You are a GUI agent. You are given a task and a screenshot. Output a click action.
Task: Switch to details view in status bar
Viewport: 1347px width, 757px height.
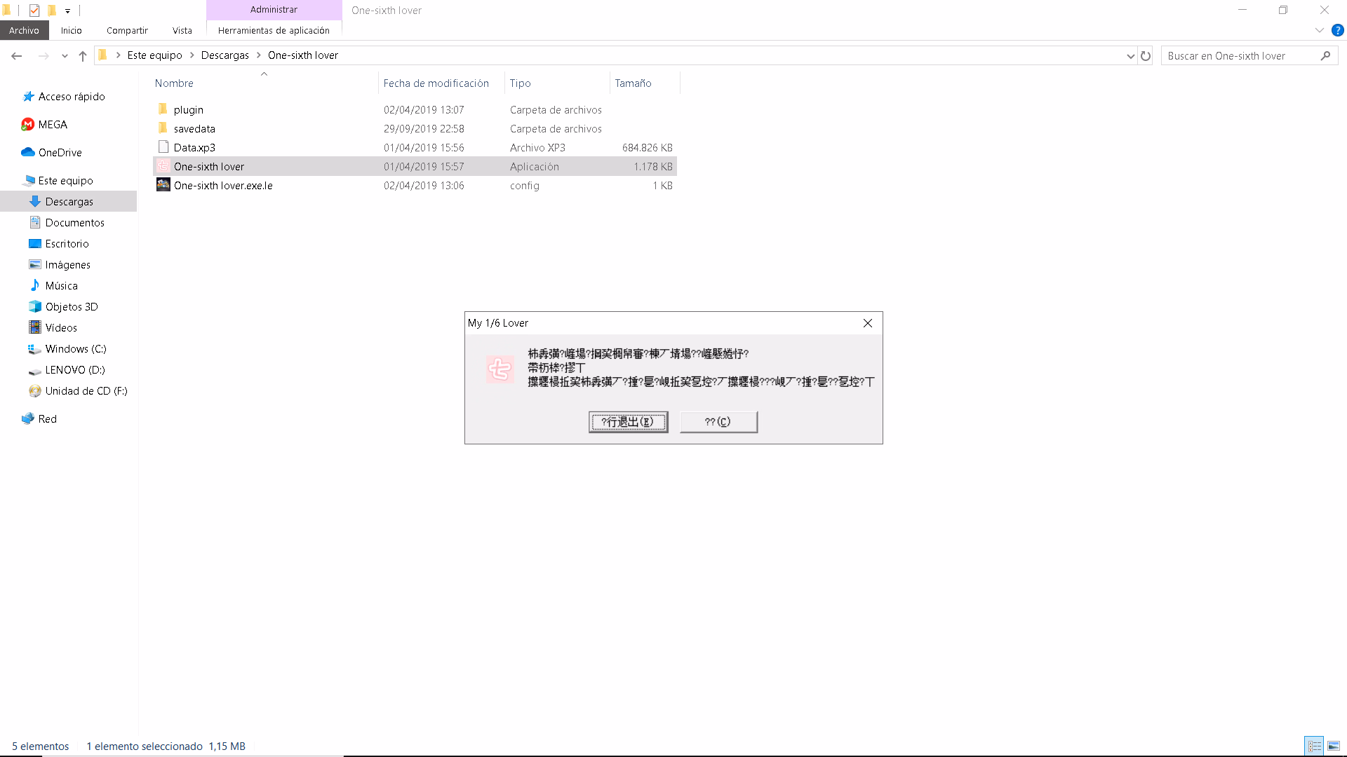(1314, 746)
